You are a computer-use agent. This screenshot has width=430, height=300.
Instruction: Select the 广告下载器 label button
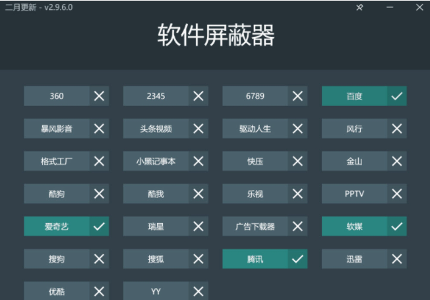255,226
